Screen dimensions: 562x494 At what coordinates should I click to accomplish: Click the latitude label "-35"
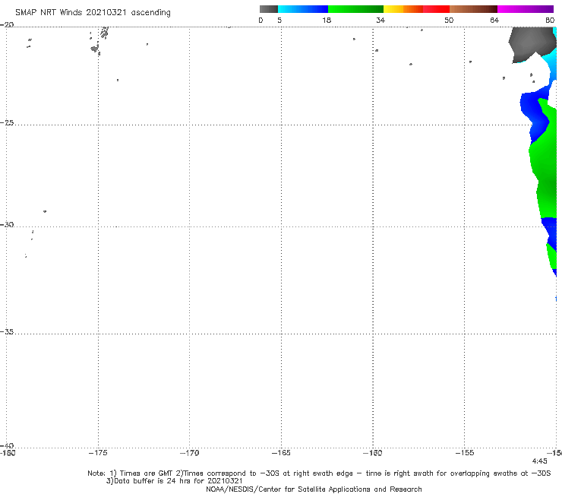point(7,331)
